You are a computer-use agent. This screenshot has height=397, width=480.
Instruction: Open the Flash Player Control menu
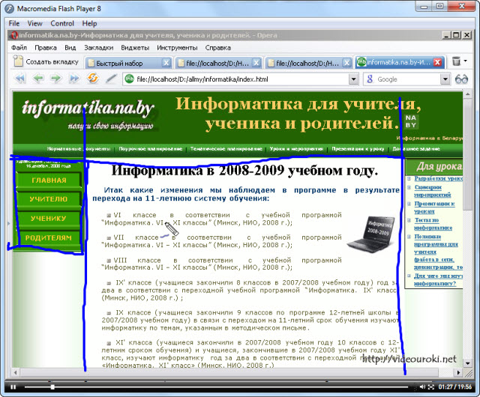click(62, 23)
